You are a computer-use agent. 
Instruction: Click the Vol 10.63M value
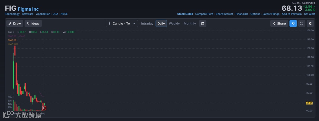[68, 32]
